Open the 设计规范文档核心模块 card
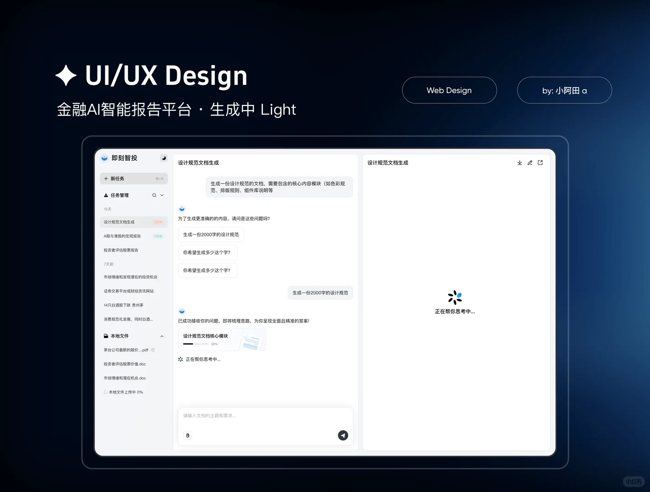This screenshot has height=492, width=650. tap(222, 339)
